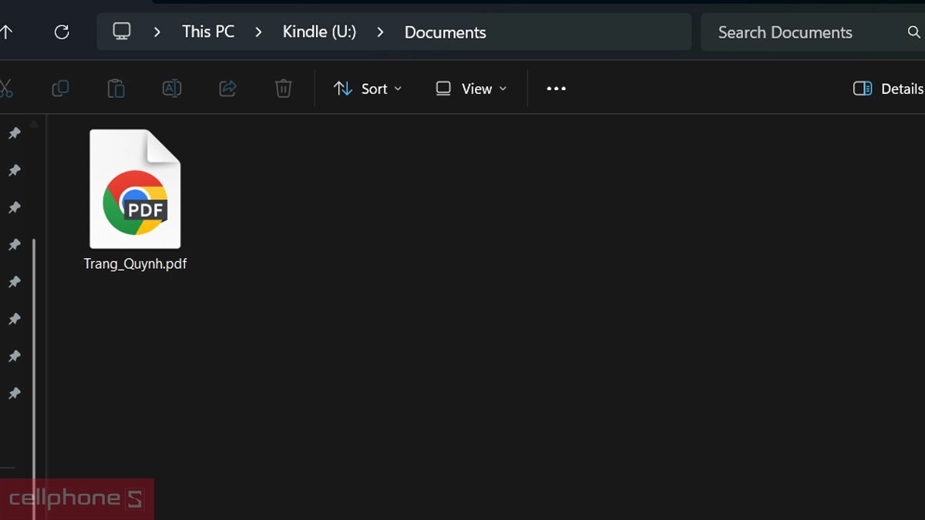The width and height of the screenshot is (925, 520).
Task: Click the computer monitor icon in address bar
Action: pos(122,32)
